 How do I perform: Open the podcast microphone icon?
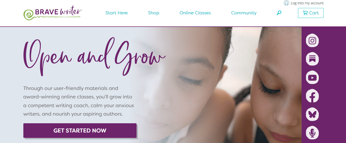click(x=312, y=133)
